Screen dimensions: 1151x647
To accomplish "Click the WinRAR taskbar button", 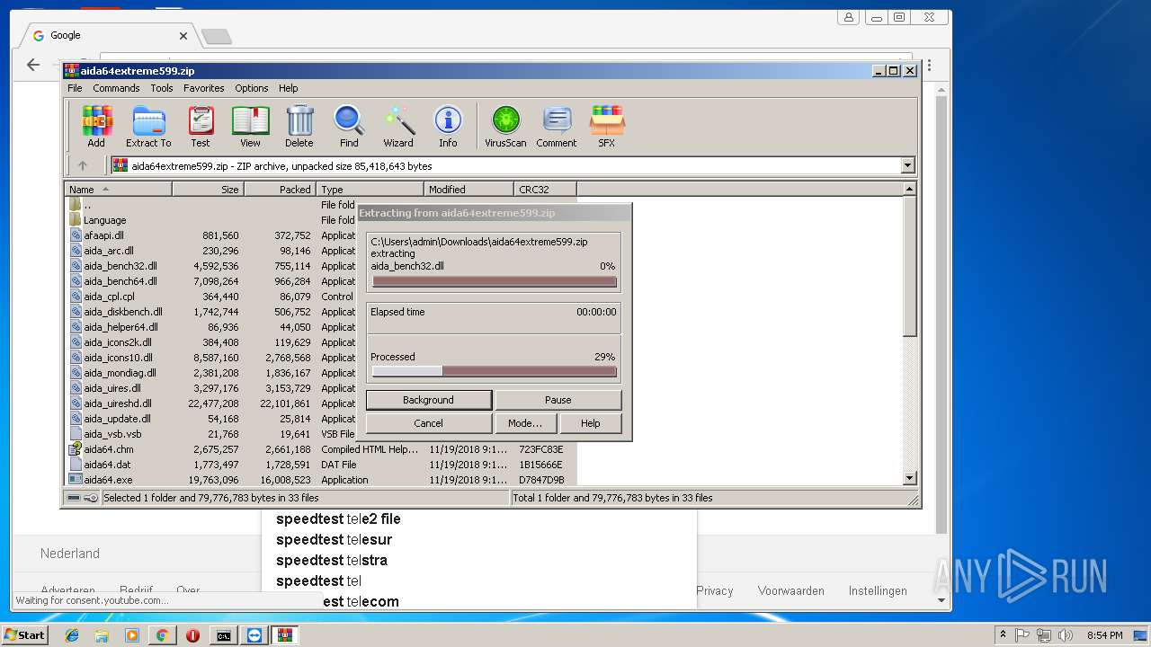I will (x=284, y=635).
